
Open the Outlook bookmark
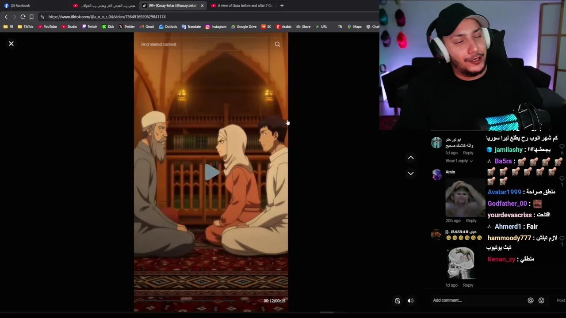coord(168,26)
